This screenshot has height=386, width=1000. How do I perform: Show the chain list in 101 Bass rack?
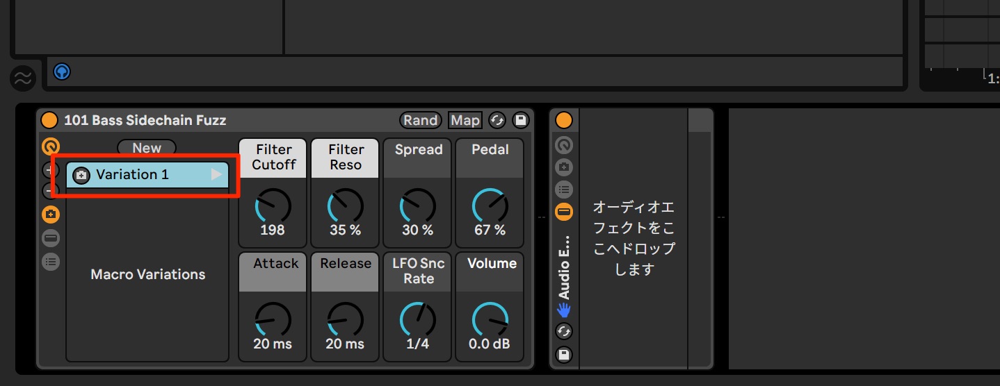(x=51, y=262)
